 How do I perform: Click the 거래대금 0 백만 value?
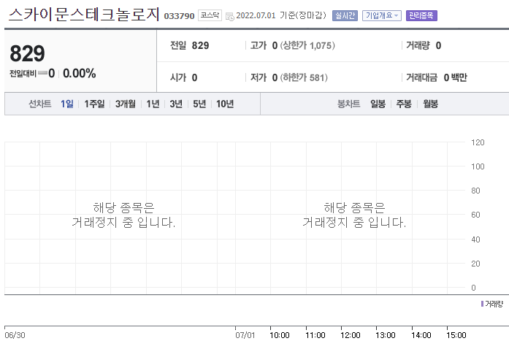(437, 77)
